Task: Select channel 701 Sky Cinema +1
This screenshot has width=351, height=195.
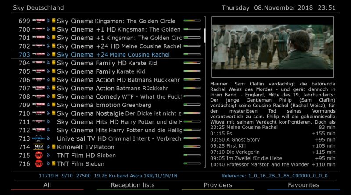Action: coord(107,38)
